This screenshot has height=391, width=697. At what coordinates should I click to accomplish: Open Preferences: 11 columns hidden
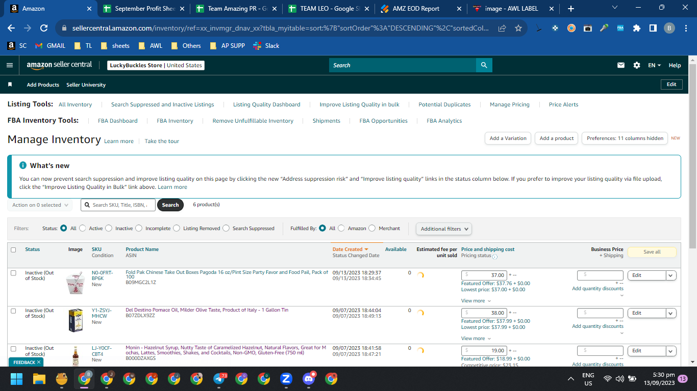click(625, 138)
